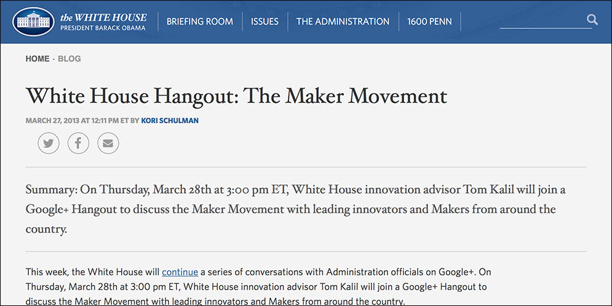Follow the "continue" hyperlink
This screenshot has height=306, width=612.
pos(180,272)
